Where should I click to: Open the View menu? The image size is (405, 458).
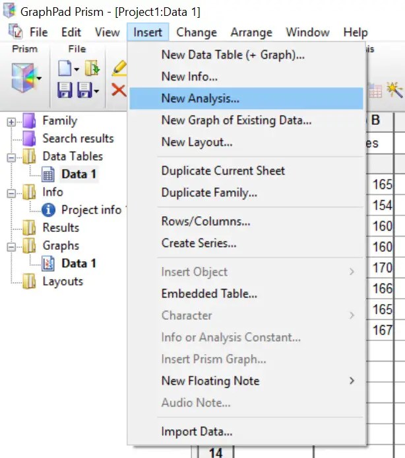pyautogui.click(x=107, y=32)
